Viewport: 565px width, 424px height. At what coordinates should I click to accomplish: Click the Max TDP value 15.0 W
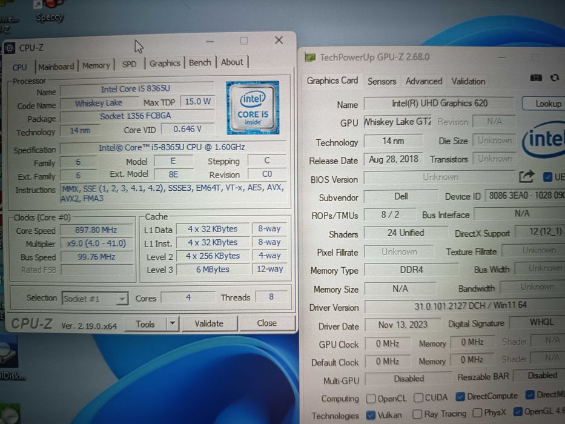point(197,102)
